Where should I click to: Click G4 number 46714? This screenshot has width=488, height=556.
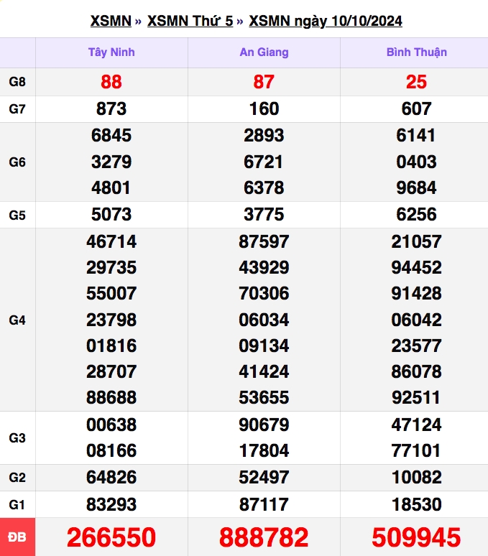tap(111, 241)
